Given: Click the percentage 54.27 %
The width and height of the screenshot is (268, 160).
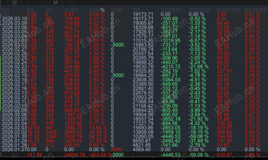Looking at the screenshot, I should pos(98,136).
